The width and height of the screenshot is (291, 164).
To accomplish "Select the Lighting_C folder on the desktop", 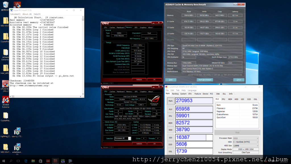I will pos(6,133).
